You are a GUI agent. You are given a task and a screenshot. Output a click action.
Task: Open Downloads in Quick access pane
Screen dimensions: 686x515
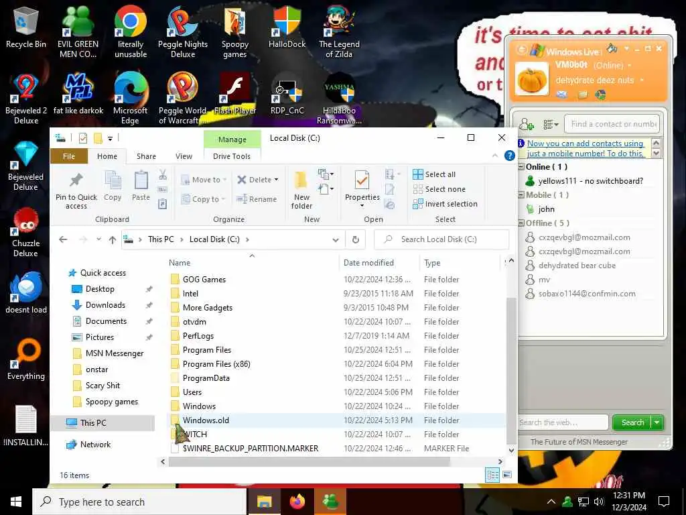[105, 305]
